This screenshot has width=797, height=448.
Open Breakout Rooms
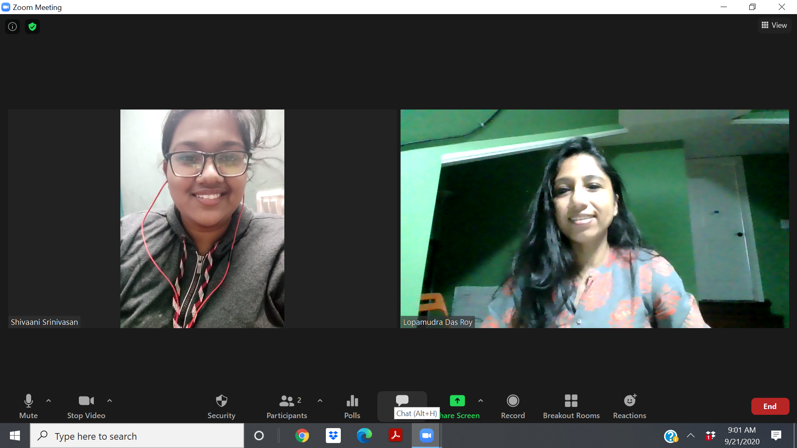[571, 400]
